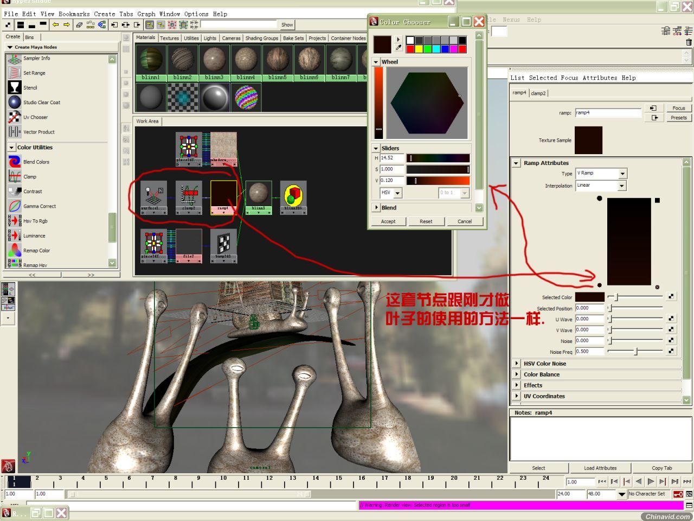Collapse the Wheel section in Color Chooser
The image size is (694, 521).
(376, 62)
